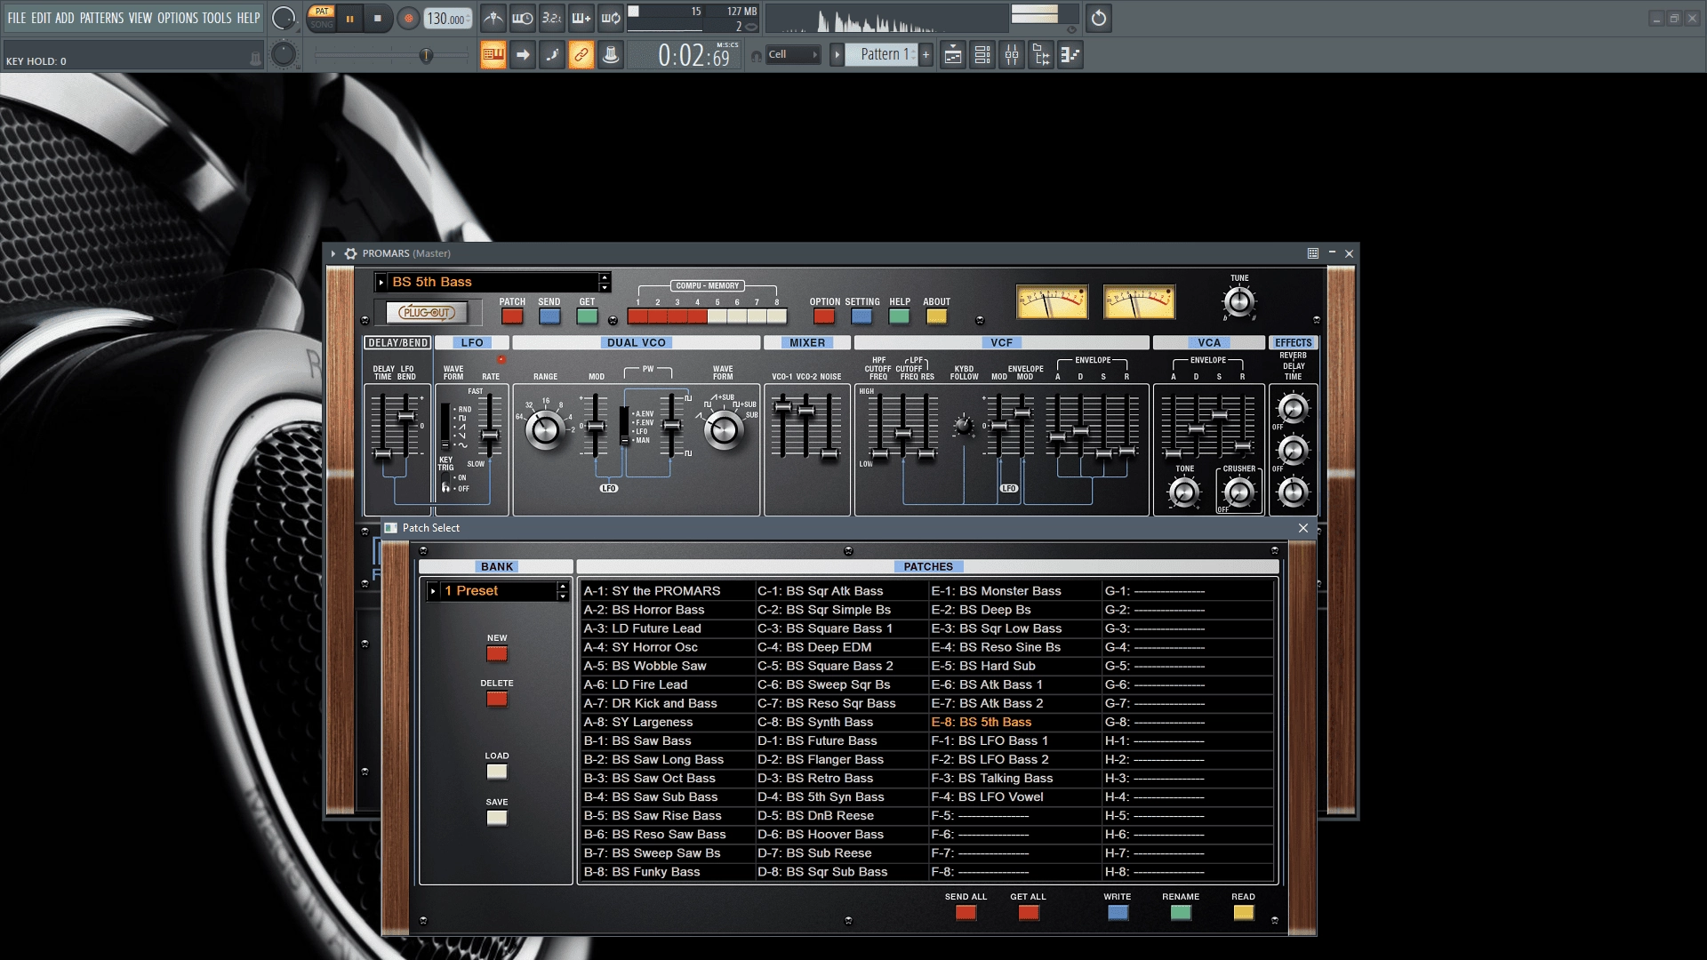Select patch A-3: LD Future Lead
The image size is (1707, 960).
pyautogui.click(x=668, y=628)
